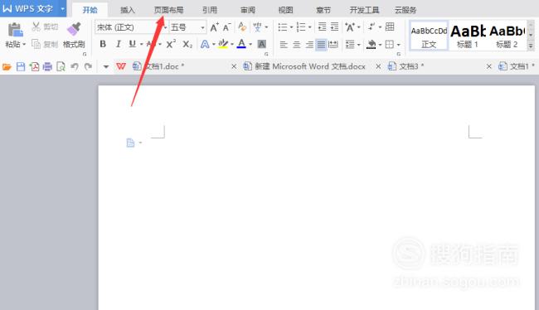Toggle justify alignment button

(x=321, y=44)
